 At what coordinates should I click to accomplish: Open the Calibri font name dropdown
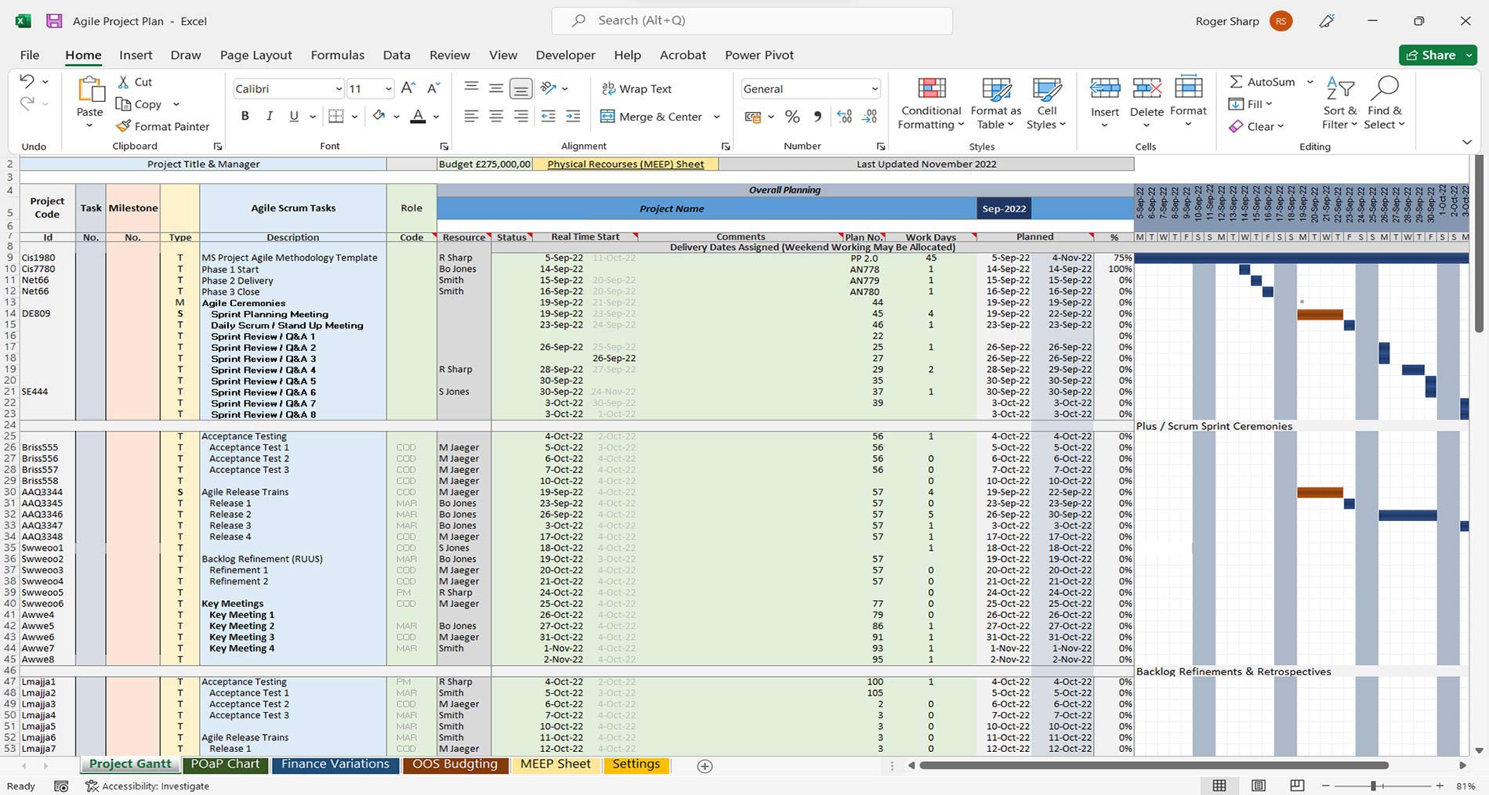point(339,89)
